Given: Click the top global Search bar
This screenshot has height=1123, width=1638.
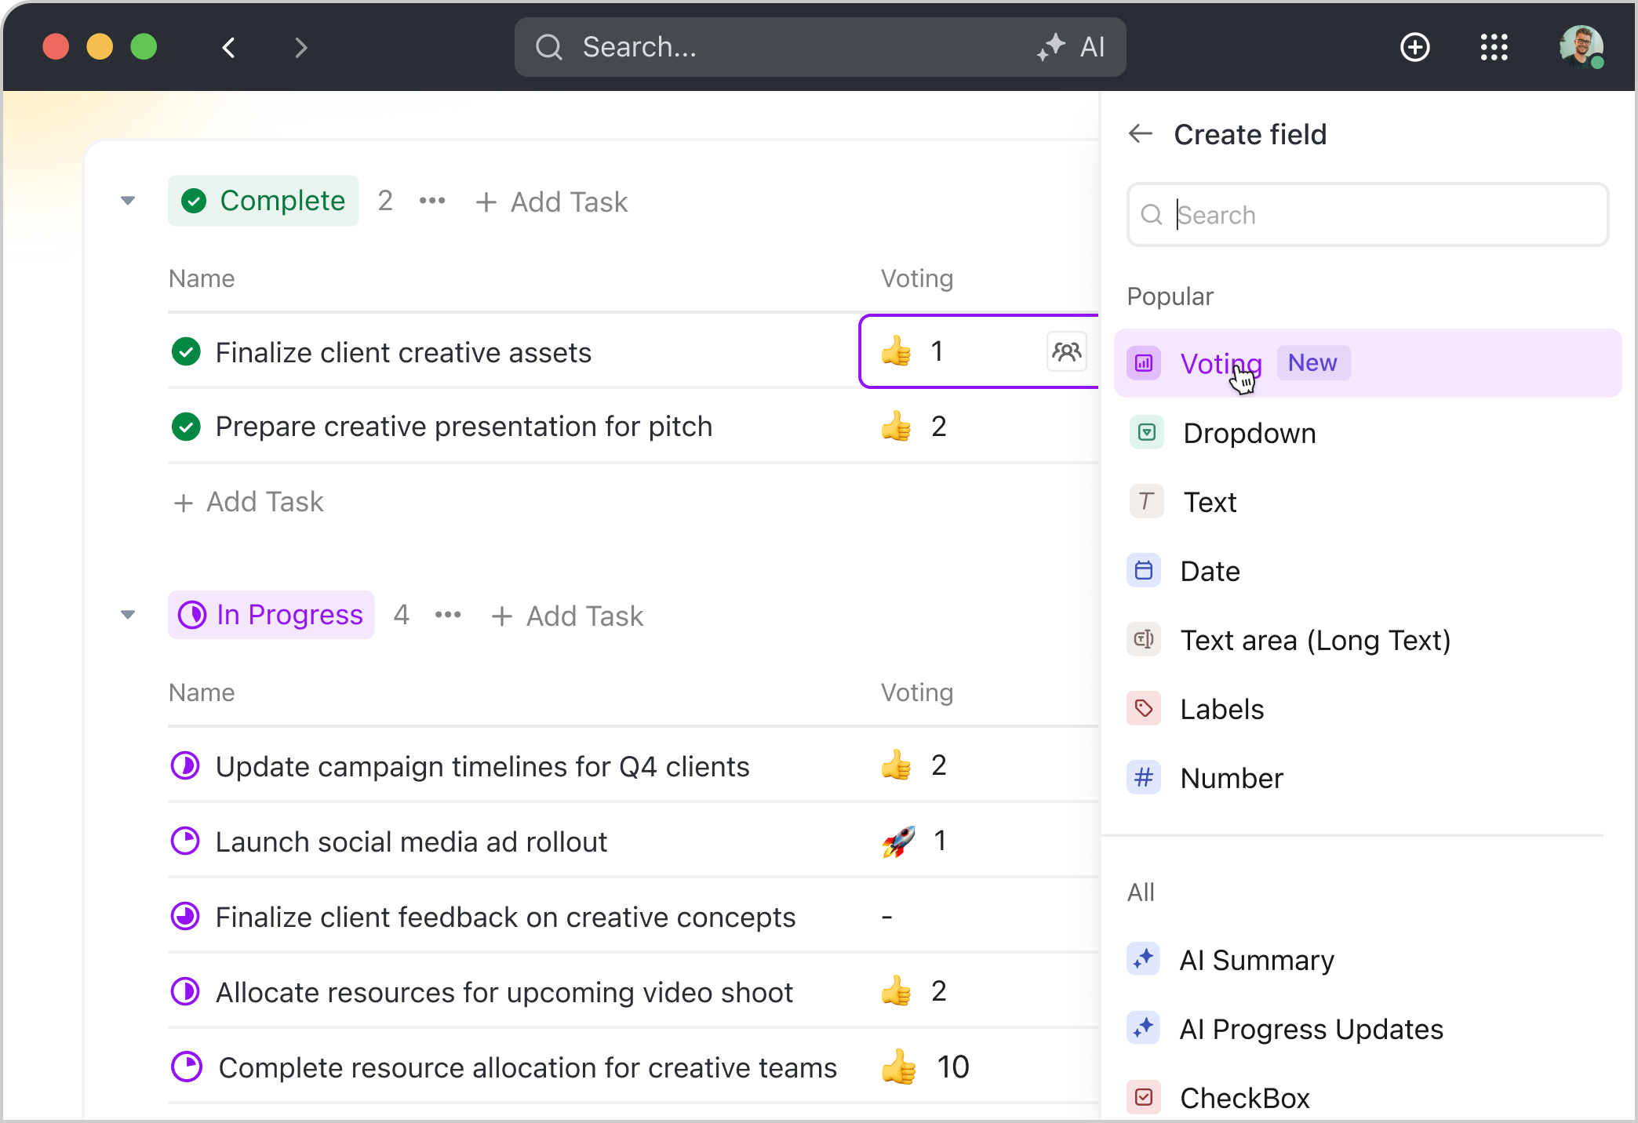Looking at the screenshot, I should tap(820, 47).
